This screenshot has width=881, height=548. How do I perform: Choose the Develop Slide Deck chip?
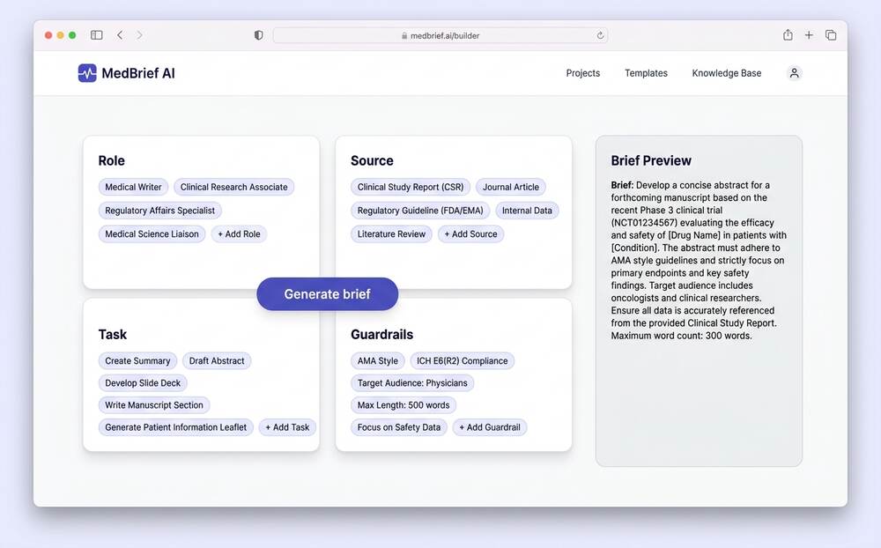tap(143, 383)
